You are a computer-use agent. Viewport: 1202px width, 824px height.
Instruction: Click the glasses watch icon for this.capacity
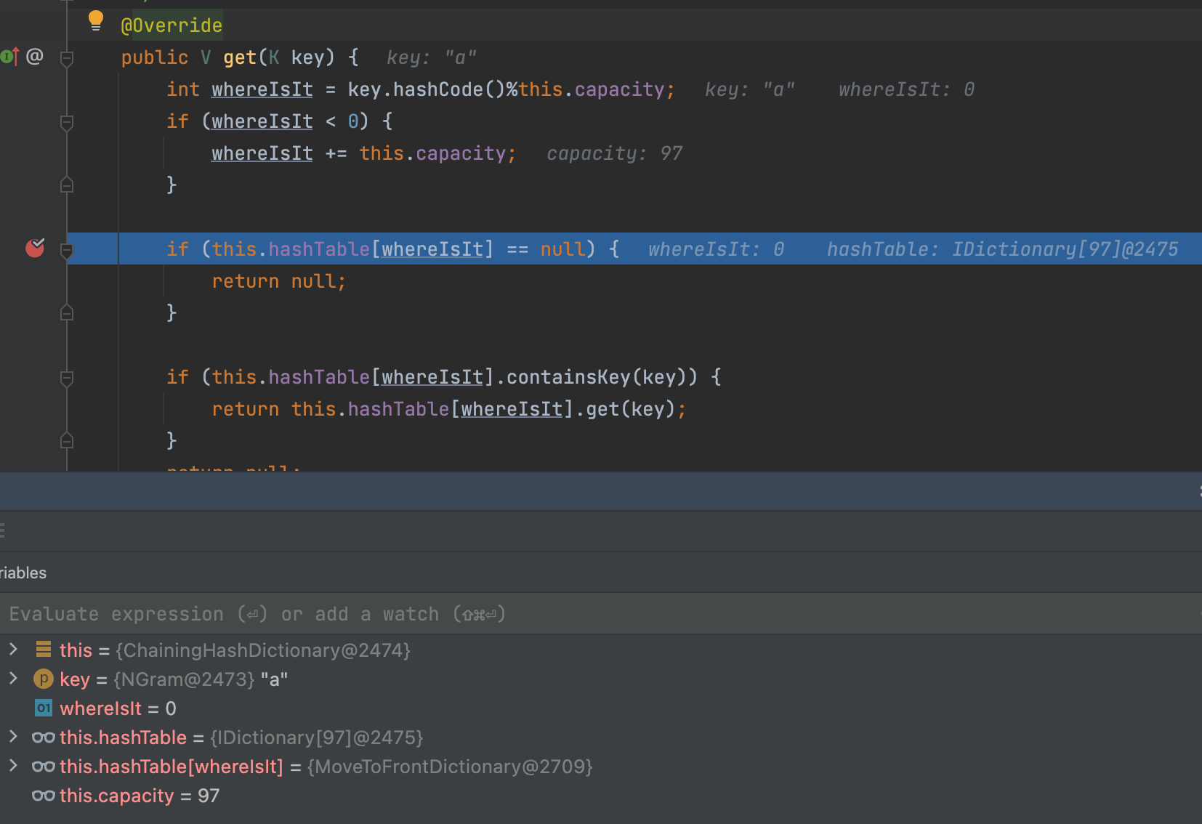[x=44, y=796]
